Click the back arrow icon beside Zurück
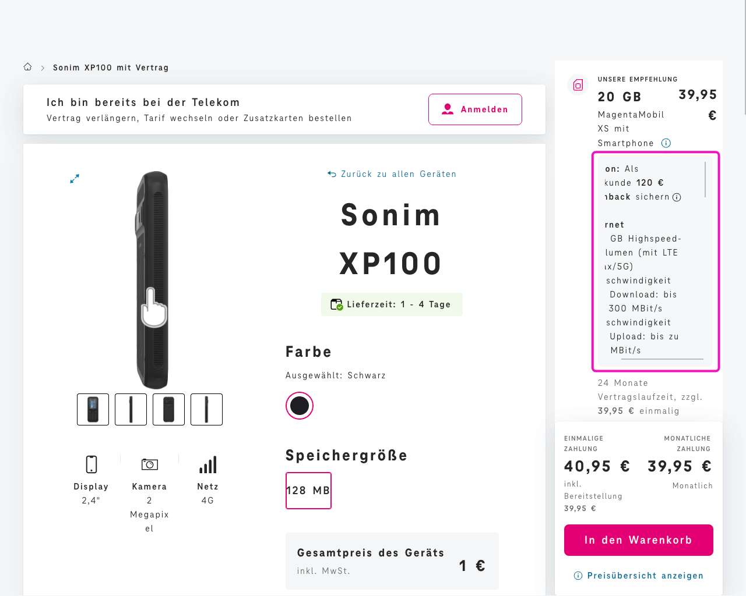 pyautogui.click(x=331, y=173)
